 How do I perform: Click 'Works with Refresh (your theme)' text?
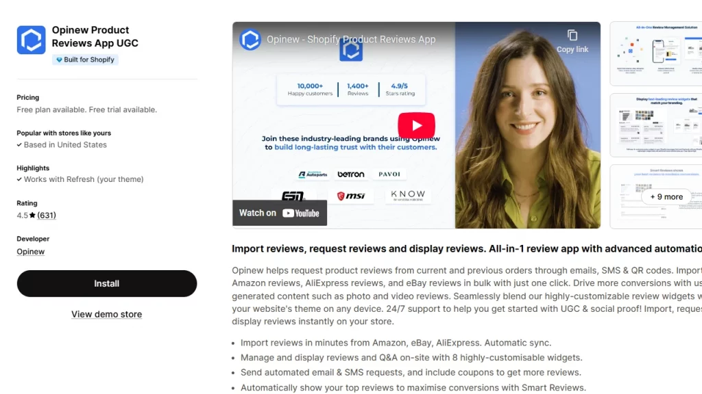pos(84,179)
